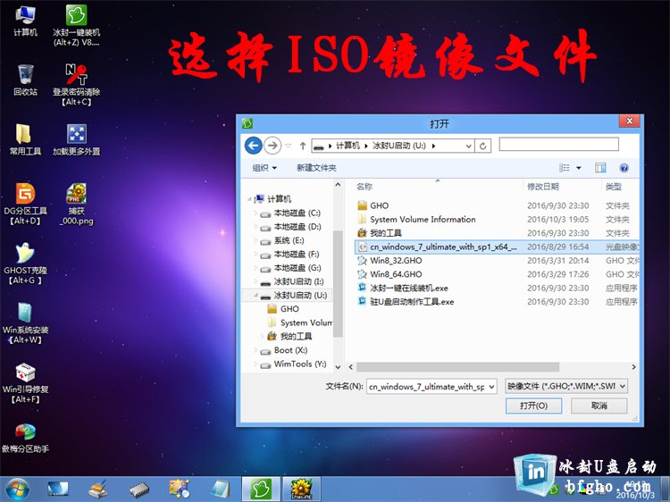Image resolution: width=670 pixels, height=502 pixels.
Task: Go up one folder level
Action: point(303,146)
